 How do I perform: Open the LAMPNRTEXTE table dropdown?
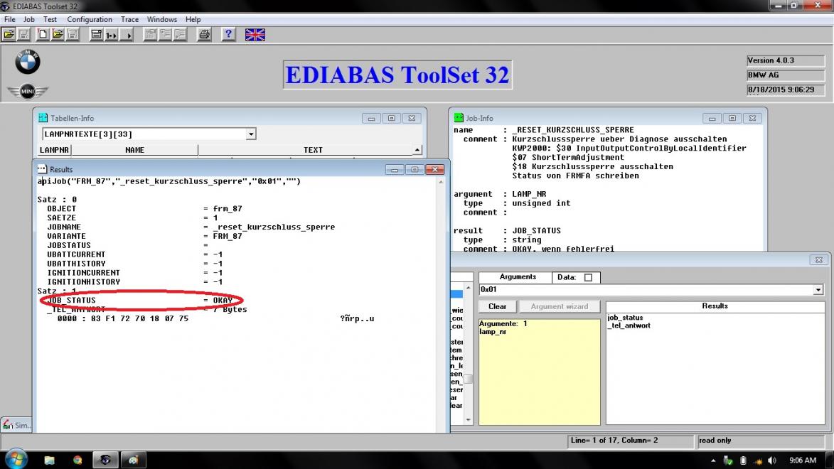click(251, 134)
